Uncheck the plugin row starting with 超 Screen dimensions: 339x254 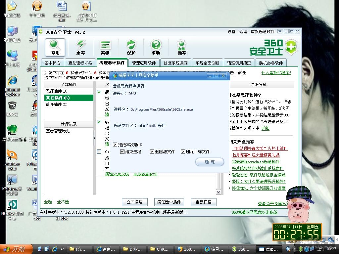[x=99, y=92]
